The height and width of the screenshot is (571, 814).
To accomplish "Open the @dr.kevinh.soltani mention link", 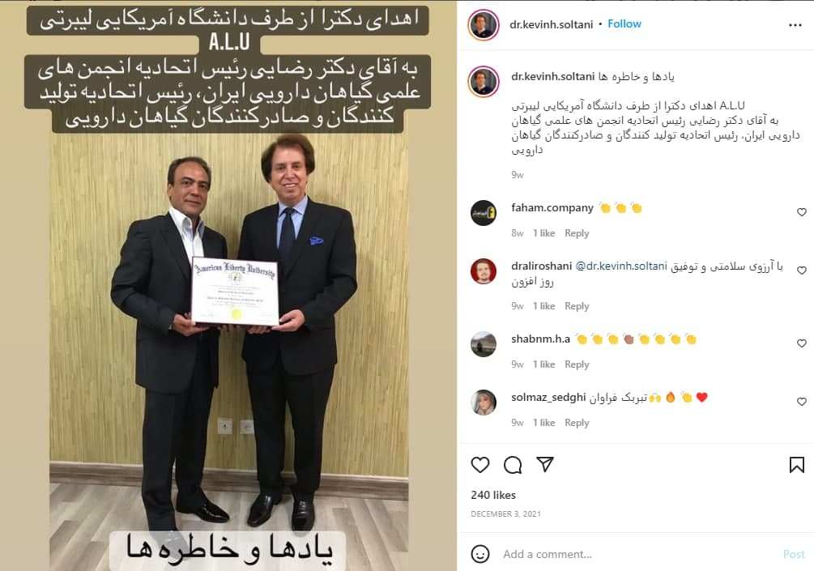I will point(621,266).
